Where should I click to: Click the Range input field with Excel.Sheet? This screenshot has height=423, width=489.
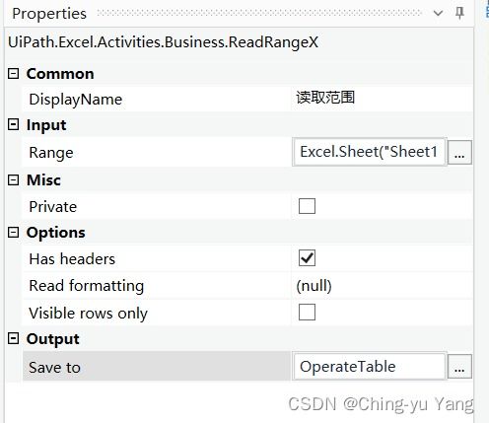pos(370,152)
